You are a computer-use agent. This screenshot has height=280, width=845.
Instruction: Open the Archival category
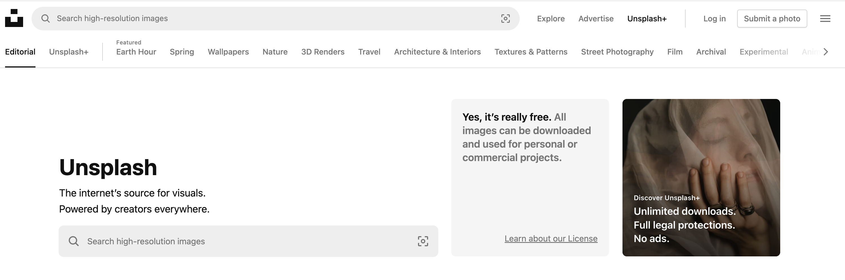coord(711,52)
